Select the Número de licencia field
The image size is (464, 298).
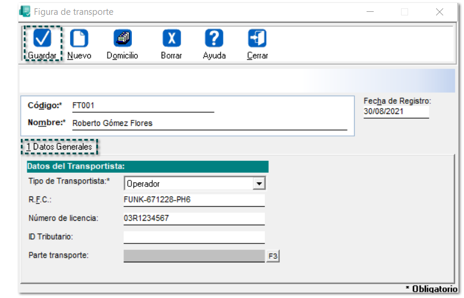pyautogui.click(x=193, y=218)
